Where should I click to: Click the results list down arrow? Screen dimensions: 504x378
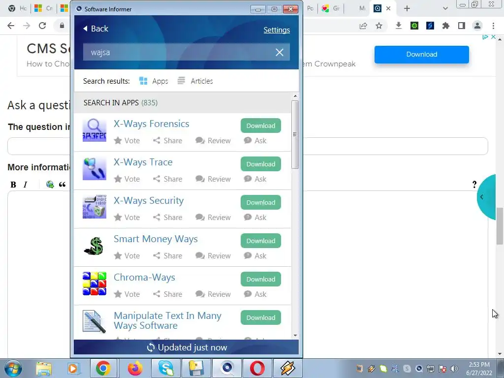pos(295,336)
